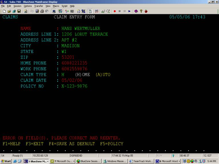The height and width of the screenshot is (164, 219).
Task: Switch to TeamTrack Work taskbar button
Action: [141, 161]
